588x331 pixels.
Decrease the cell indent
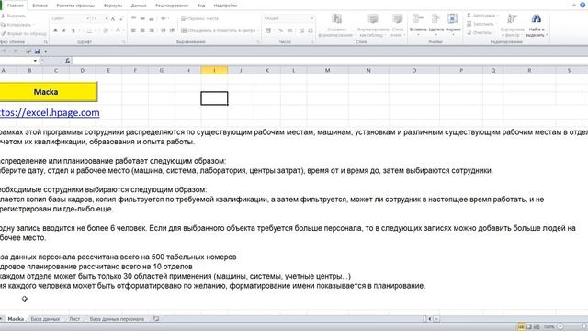(x=164, y=30)
